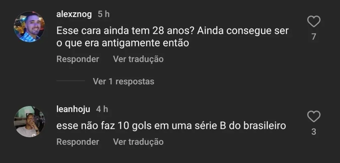Like leanhoju's comment with the heart
340x163 pixels.
pos(313,117)
